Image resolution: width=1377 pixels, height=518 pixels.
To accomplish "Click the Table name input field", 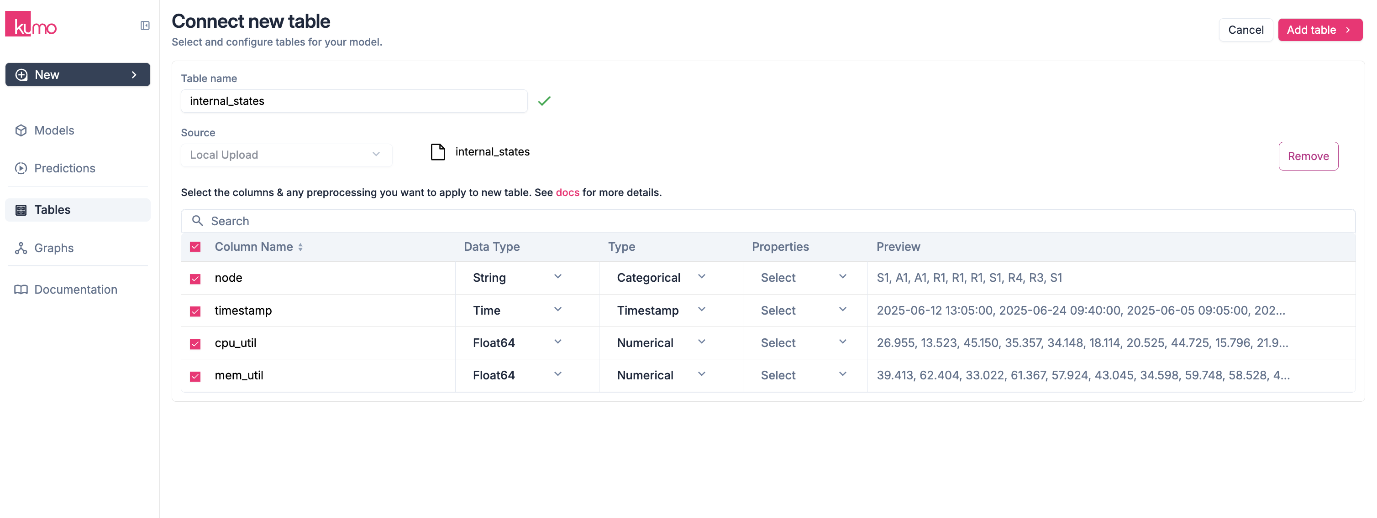I will click(353, 101).
